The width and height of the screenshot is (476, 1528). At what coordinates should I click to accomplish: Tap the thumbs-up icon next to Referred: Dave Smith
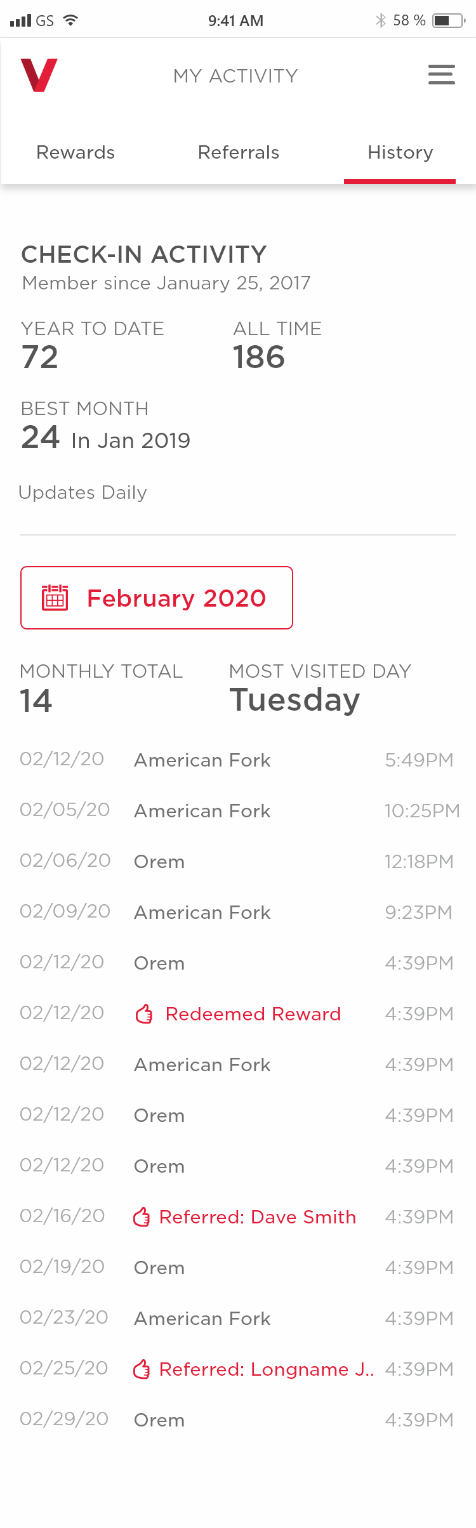141,1216
